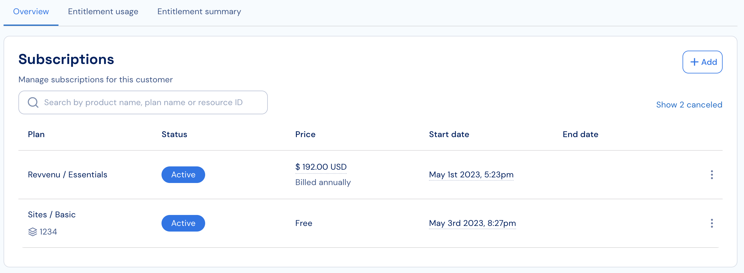Go to the Entitlement summary tab
The image size is (744, 273).
point(199,12)
